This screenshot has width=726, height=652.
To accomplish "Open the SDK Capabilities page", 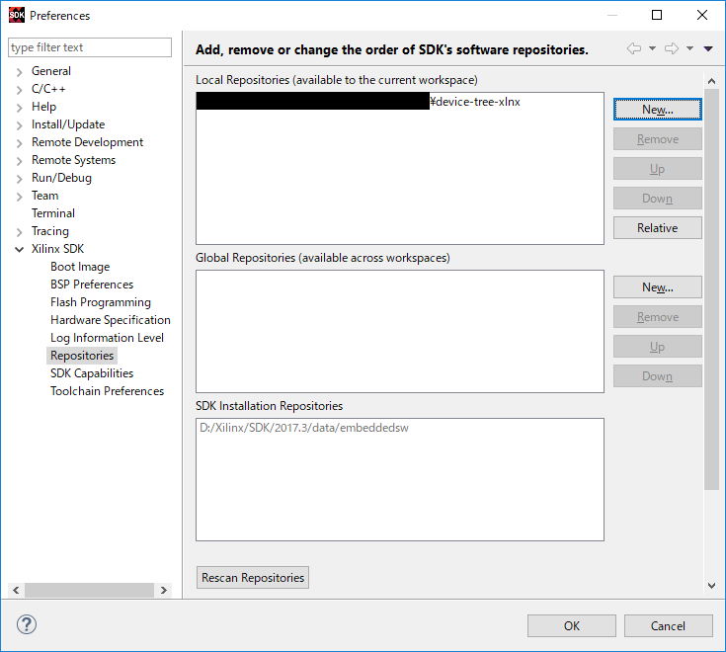I will [x=92, y=373].
